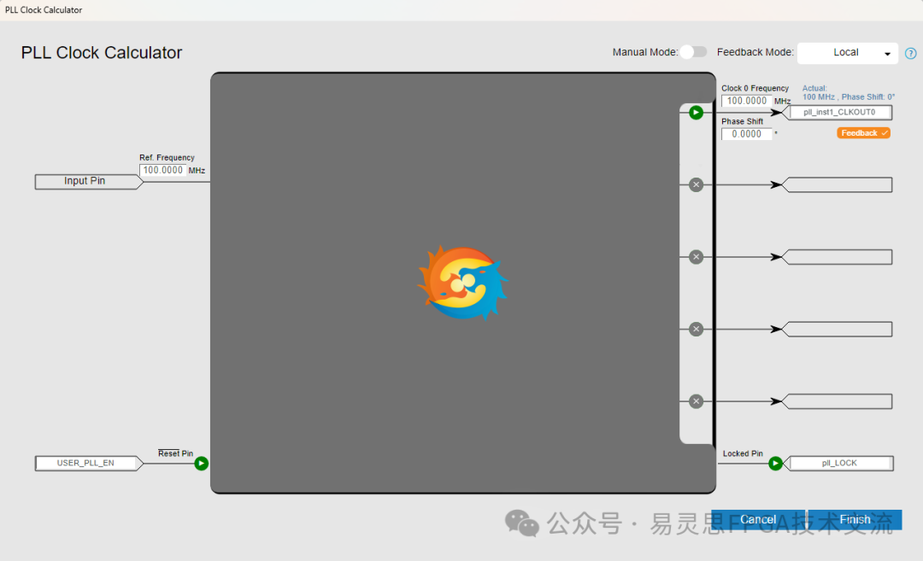Click the green Locked Pin enable icon
Image resolution: width=923 pixels, height=561 pixels.
tap(775, 464)
